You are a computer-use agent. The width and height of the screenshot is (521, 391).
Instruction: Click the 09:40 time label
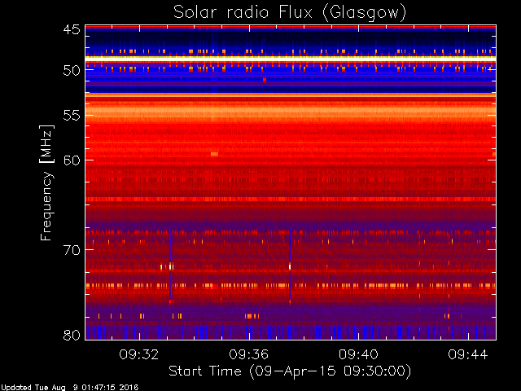click(x=358, y=354)
